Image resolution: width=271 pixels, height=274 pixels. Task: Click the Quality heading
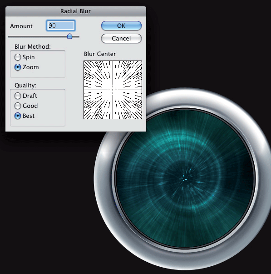point(25,85)
